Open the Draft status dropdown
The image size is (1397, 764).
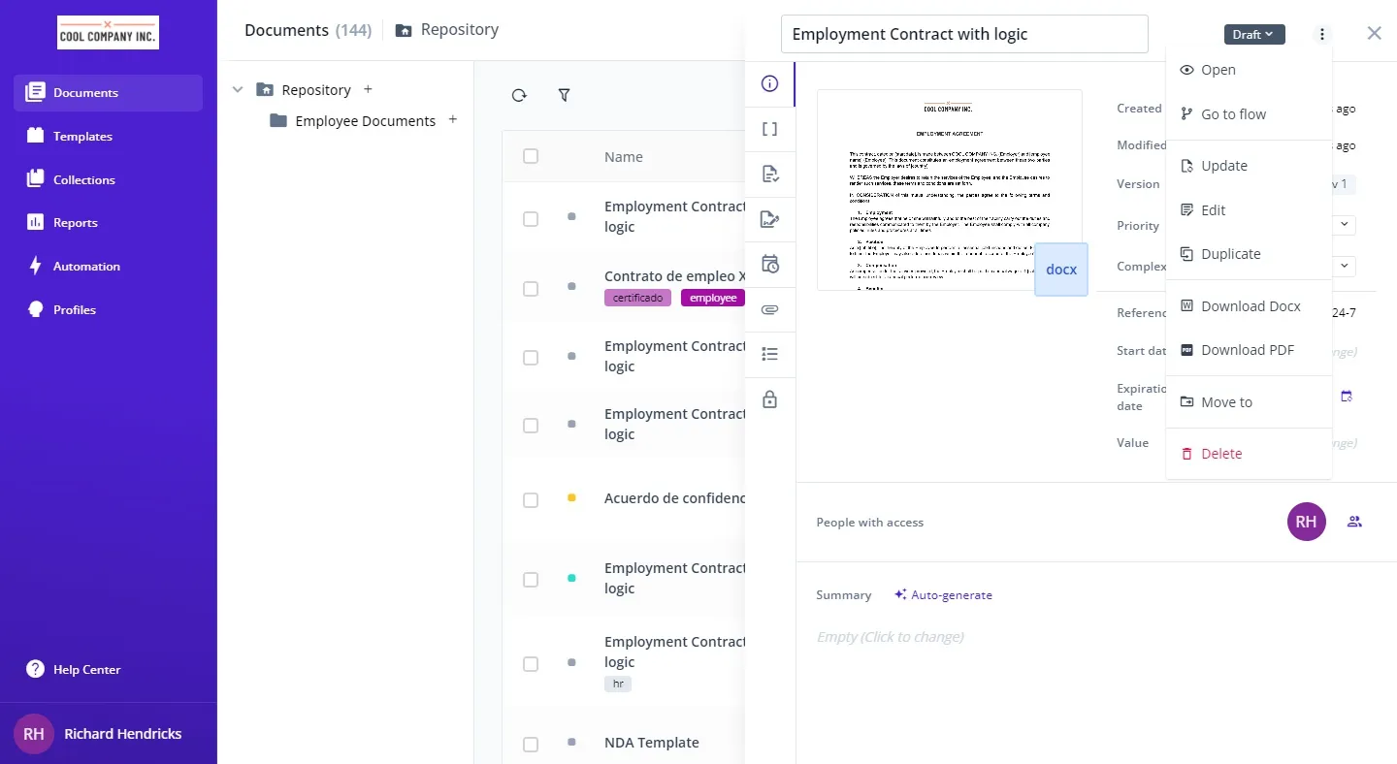(1253, 34)
